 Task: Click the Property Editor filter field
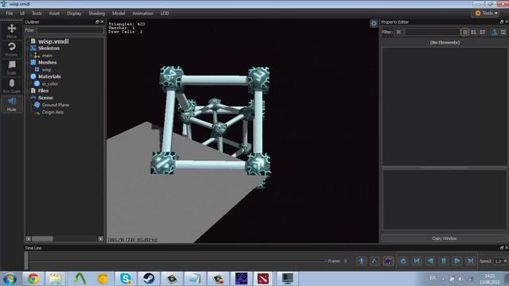[x=432, y=32]
